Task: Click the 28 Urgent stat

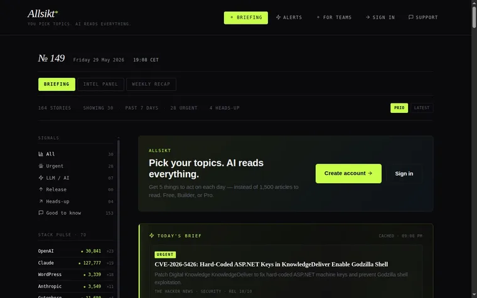Action: tap(184, 108)
